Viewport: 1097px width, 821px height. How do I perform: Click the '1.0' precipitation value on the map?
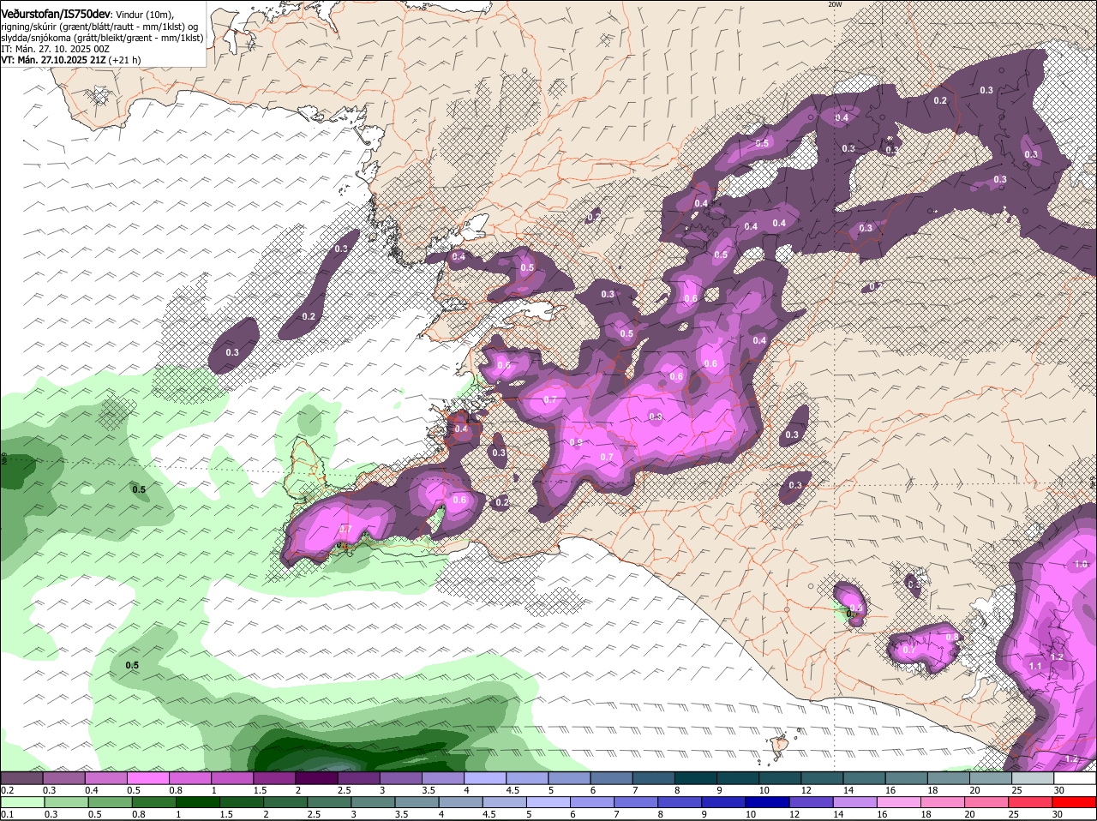pos(1081,564)
